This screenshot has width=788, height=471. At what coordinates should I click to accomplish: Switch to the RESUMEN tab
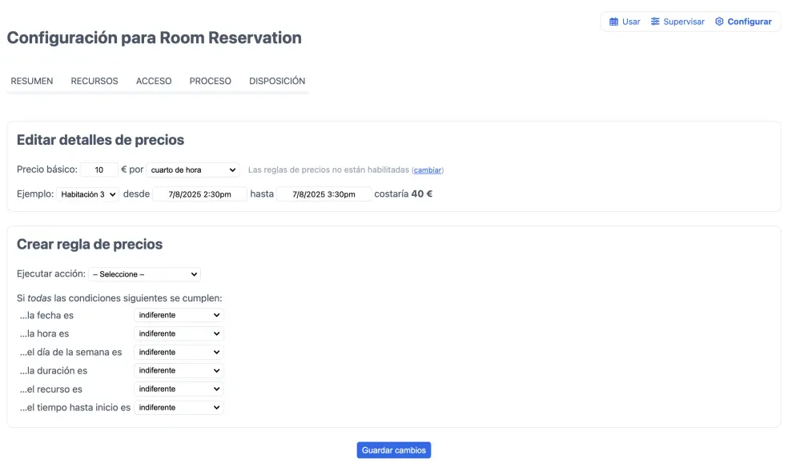[32, 81]
